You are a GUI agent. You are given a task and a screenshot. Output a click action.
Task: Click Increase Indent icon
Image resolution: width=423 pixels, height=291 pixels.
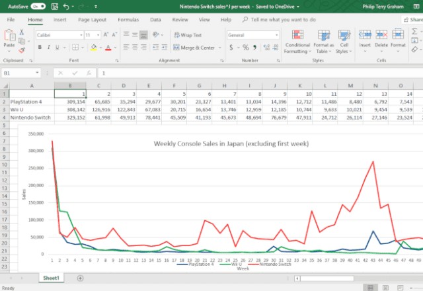[165, 47]
